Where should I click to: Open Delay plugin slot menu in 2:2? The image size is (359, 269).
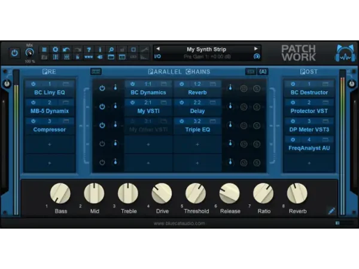[197, 111]
